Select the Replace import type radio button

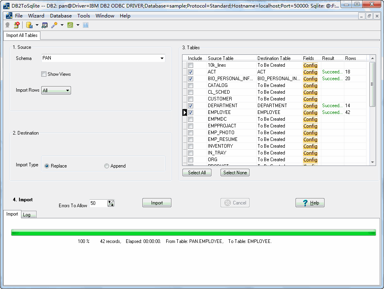[47, 166]
